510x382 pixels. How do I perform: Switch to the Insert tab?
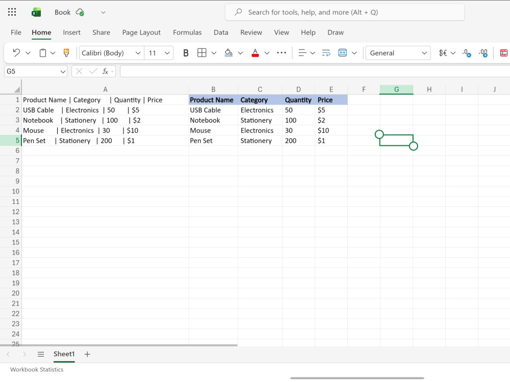71,33
